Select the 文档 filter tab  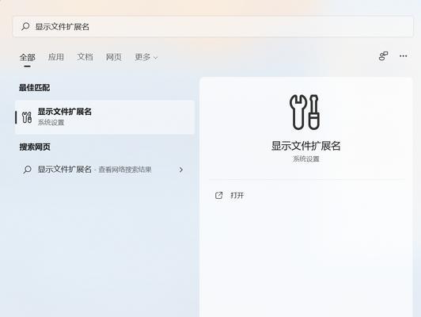85,57
